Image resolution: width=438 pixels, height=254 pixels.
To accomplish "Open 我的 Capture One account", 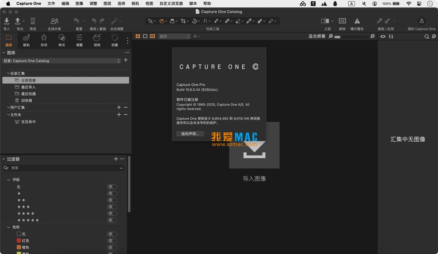I will tap(422, 21).
